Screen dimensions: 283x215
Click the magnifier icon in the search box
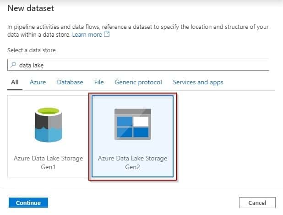click(13, 65)
